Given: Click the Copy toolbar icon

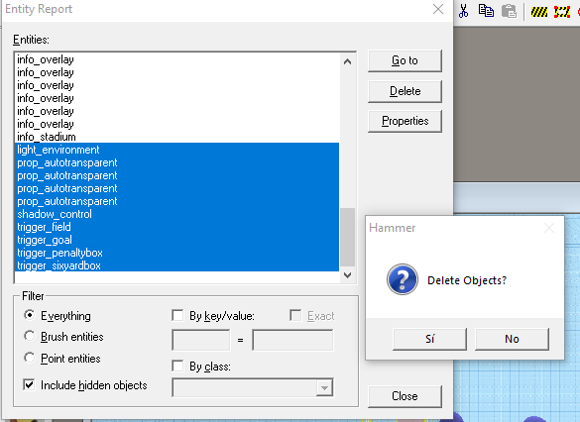Looking at the screenshot, I should tap(486, 11).
